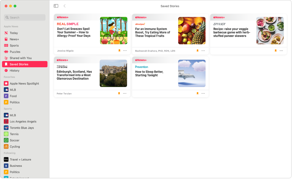Open story For an Immune System Boost

tap(153, 32)
